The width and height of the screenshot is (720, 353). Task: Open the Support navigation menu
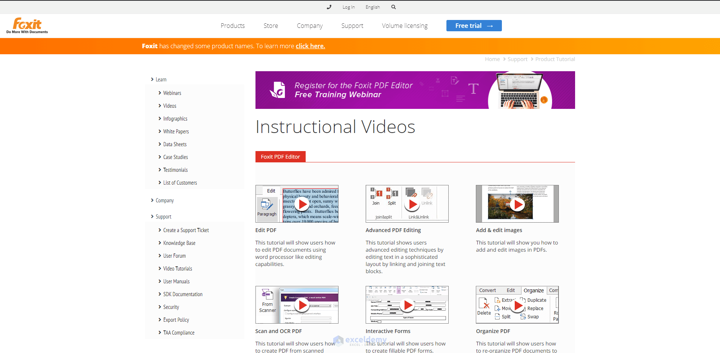pyautogui.click(x=352, y=26)
